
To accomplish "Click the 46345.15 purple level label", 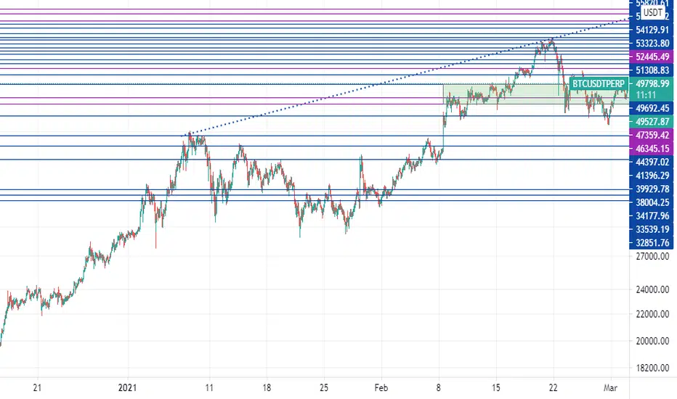I will pyautogui.click(x=652, y=149).
